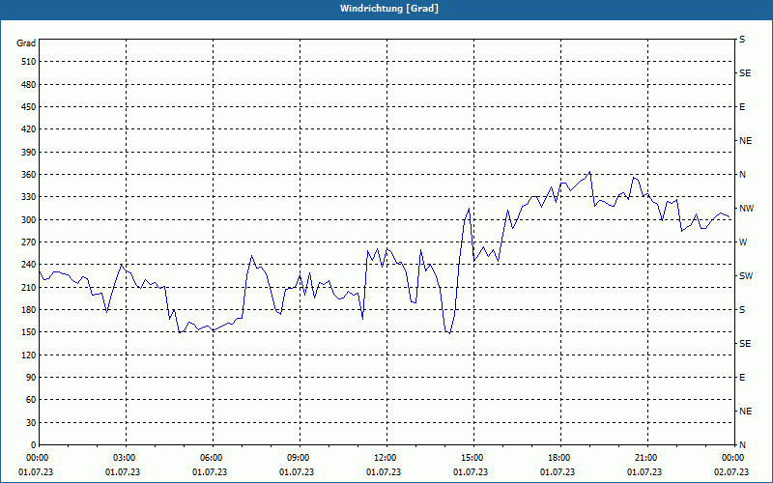Click the 60 degree axis label

[31, 400]
